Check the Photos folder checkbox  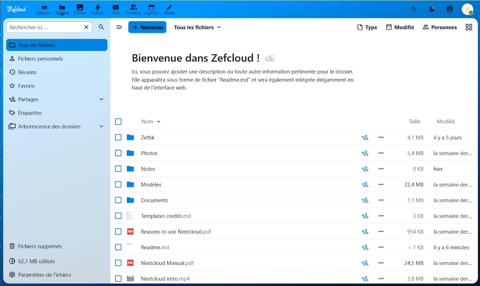click(x=118, y=153)
